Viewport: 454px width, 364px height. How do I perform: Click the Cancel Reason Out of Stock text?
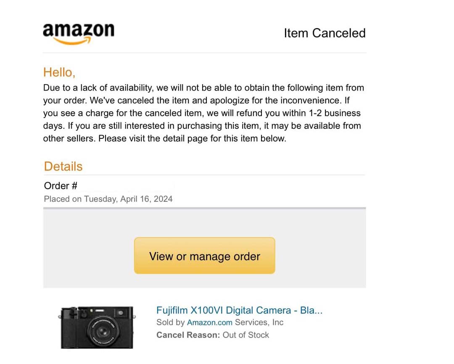coord(212,335)
